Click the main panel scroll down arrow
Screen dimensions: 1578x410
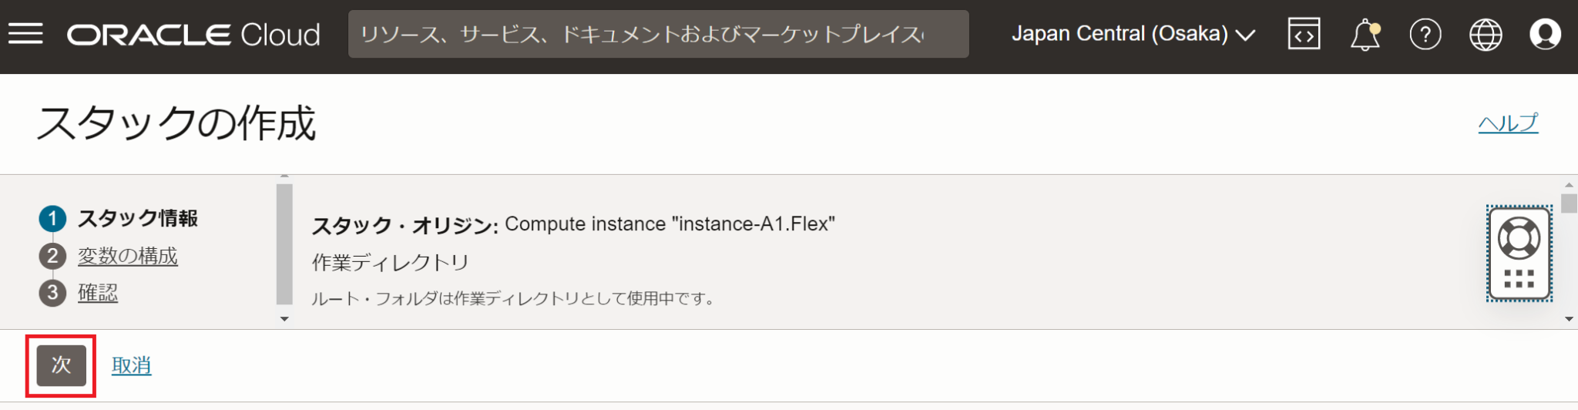(x=1570, y=319)
